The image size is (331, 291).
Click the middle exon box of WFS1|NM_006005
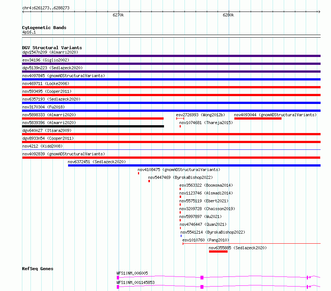click(202, 278)
